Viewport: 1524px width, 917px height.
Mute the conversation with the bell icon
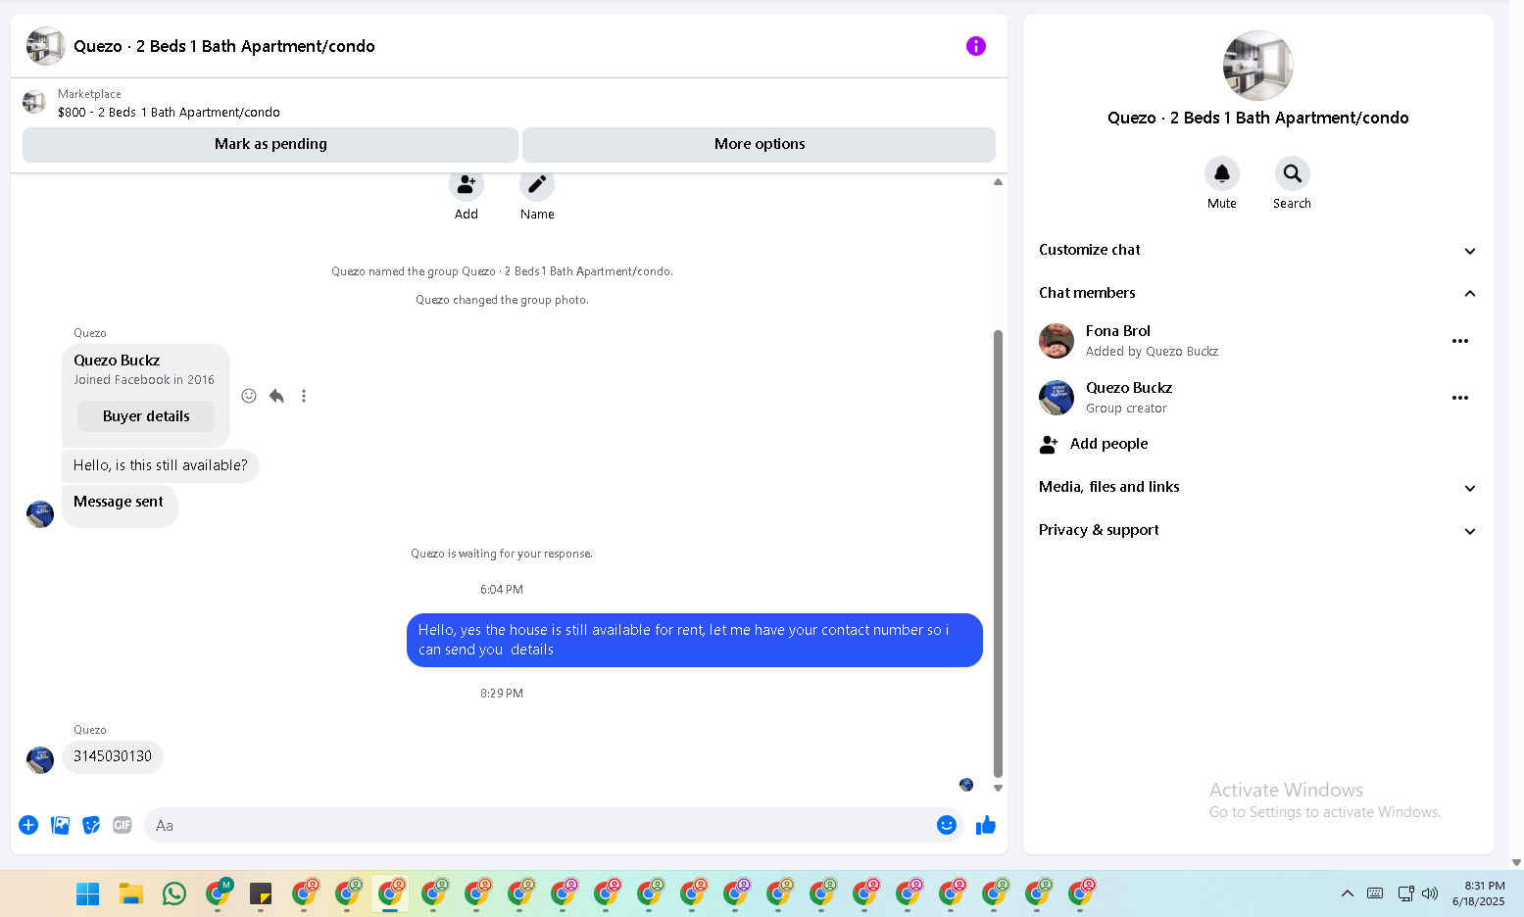click(x=1222, y=173)
